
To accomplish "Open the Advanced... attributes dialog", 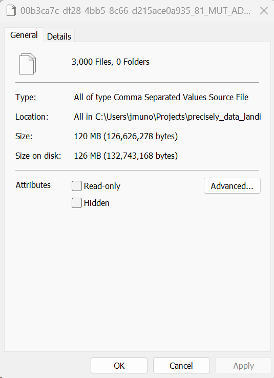I will coord(232,186).
